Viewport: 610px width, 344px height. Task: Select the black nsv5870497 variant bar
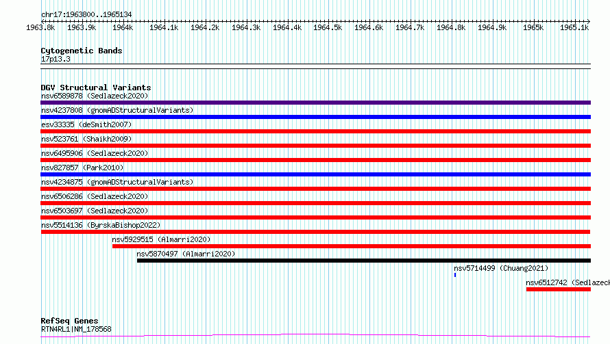pos(364,261)
